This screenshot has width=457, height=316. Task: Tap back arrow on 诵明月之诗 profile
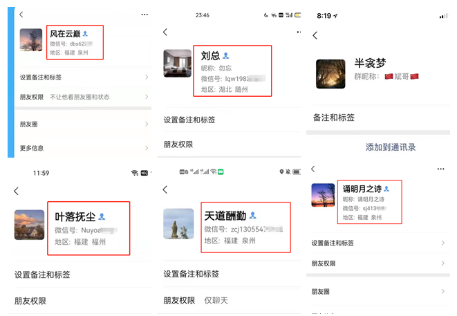[313, 169]
